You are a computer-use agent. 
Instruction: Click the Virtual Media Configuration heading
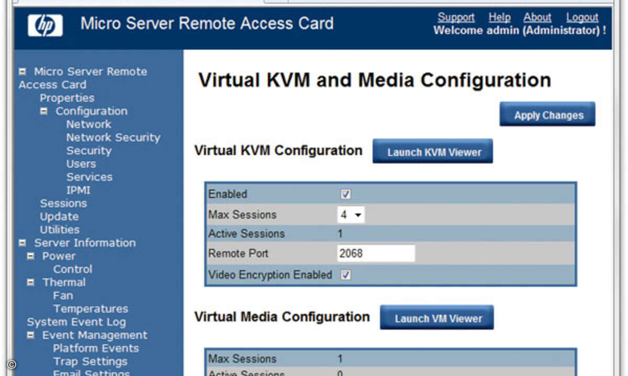pyautogui.click(x=282, y=317)
